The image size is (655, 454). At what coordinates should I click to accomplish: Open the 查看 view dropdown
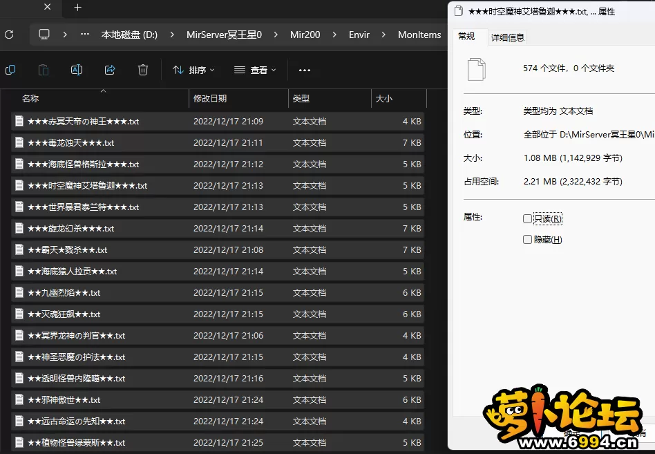click(x=255, y=70)
